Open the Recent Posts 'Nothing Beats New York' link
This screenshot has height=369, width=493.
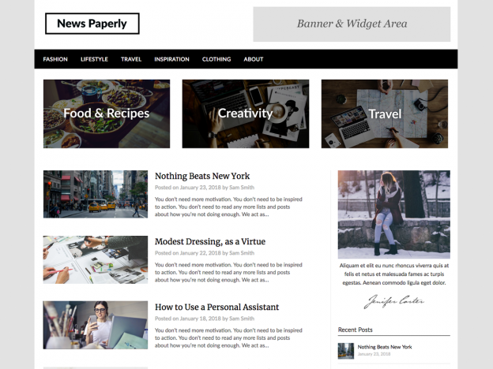tap(385, 347)
